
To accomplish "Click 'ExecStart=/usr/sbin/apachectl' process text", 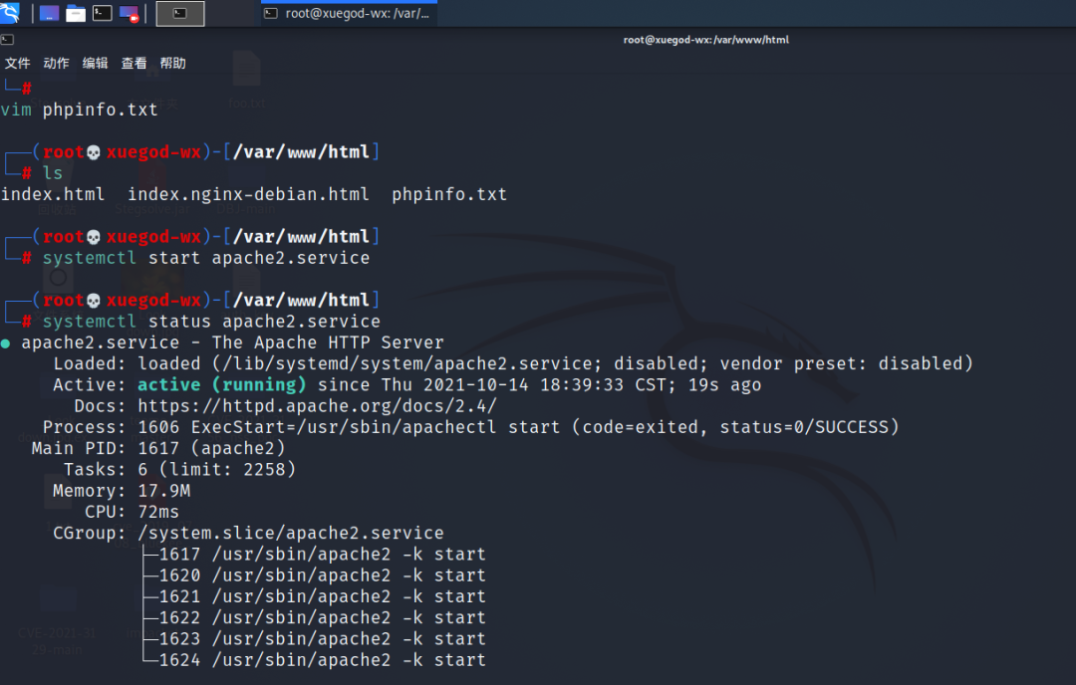I will 343,427.
